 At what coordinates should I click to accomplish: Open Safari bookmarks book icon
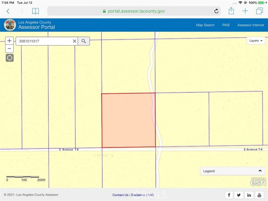tap(36, 11)
